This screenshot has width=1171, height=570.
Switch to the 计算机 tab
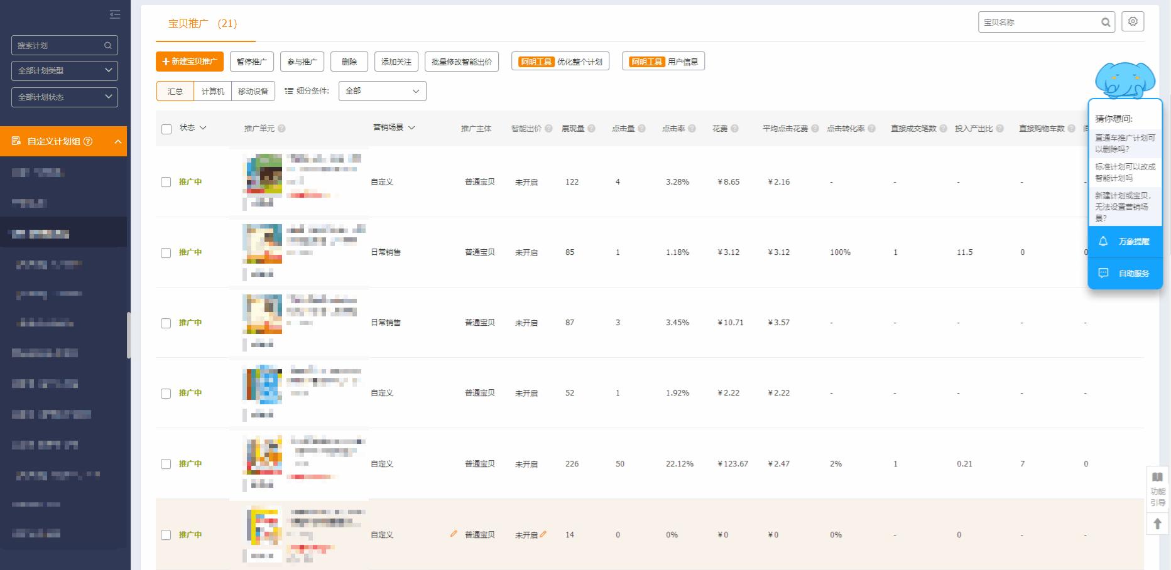212,90
